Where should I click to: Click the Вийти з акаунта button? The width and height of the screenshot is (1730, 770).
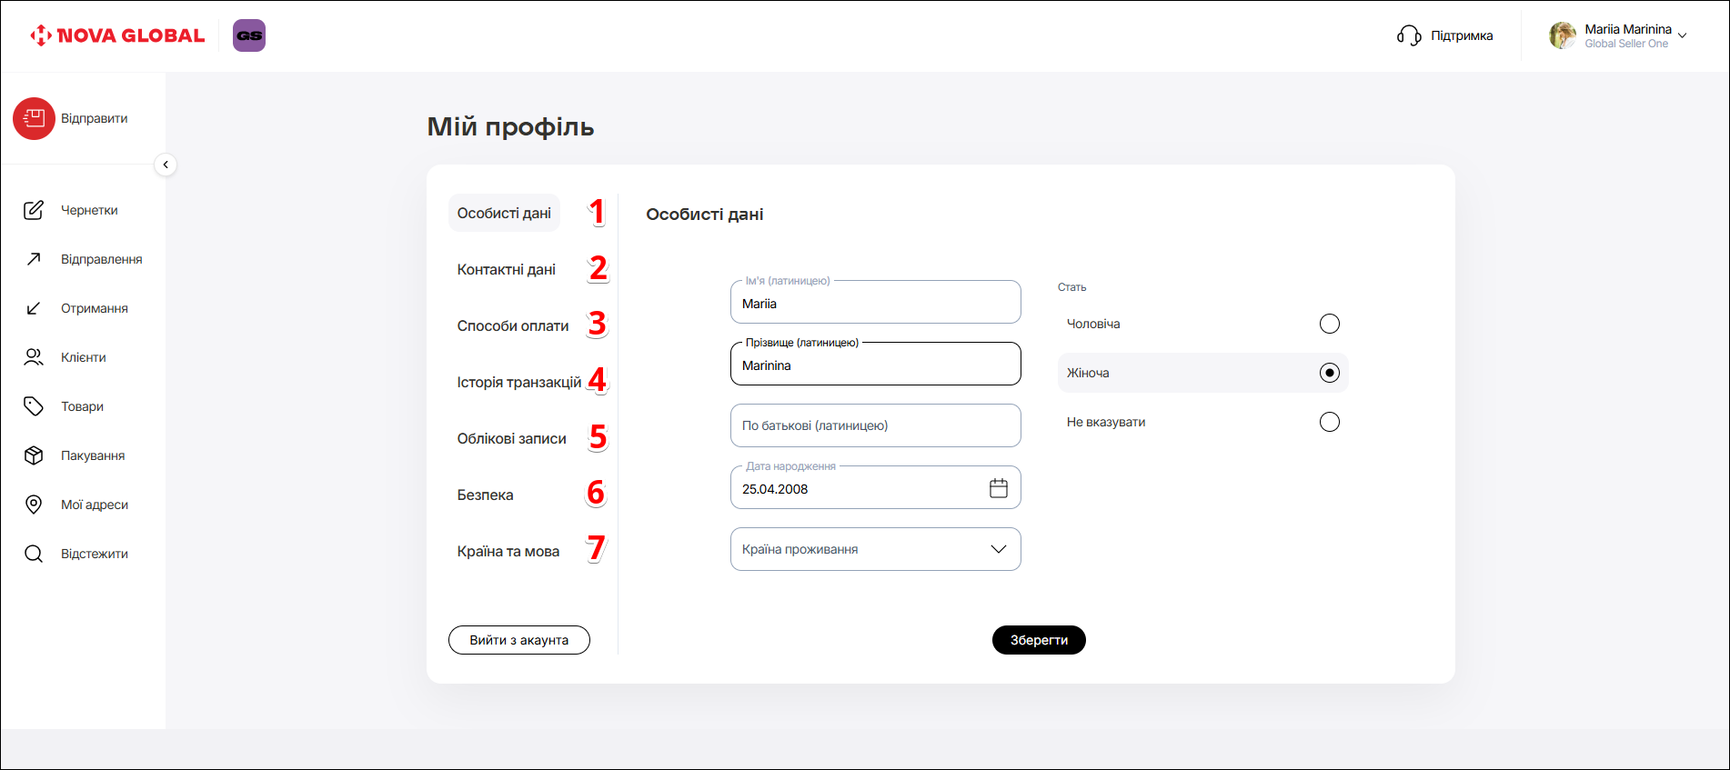point(518,640)
